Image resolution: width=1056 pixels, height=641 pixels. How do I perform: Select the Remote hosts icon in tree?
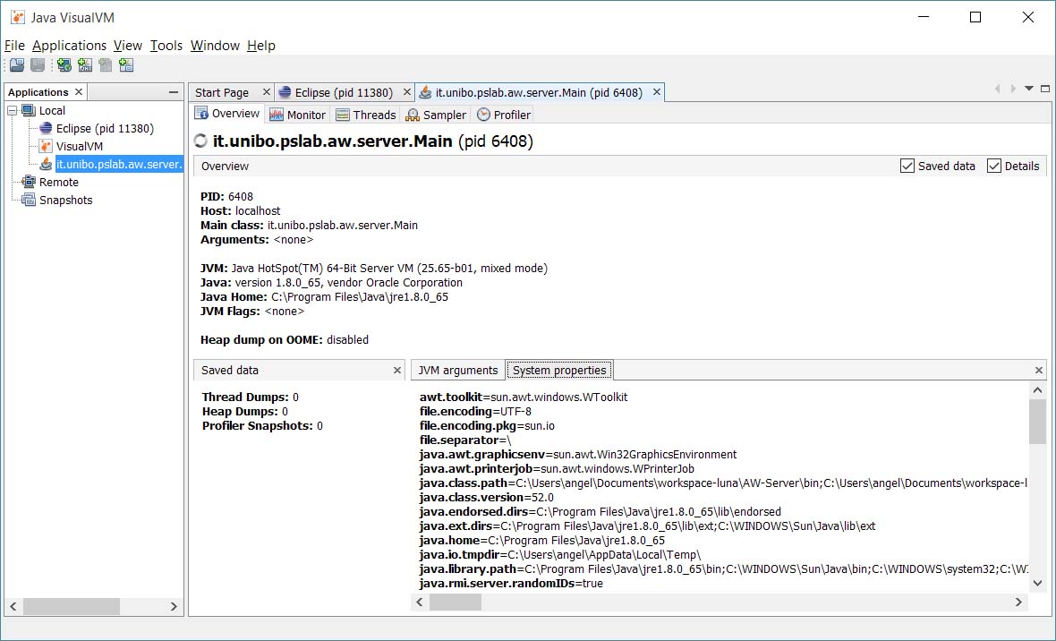(x=29, y=182)
